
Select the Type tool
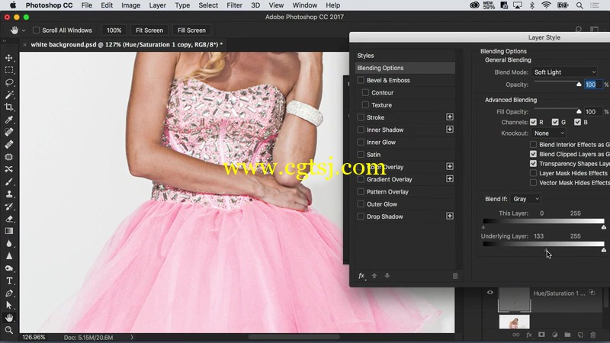9,280
